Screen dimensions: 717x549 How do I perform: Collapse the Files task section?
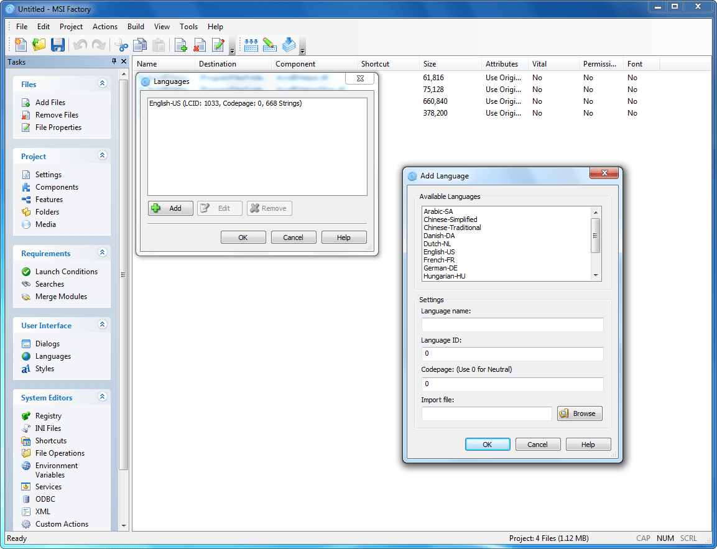(x=103, y=83)
